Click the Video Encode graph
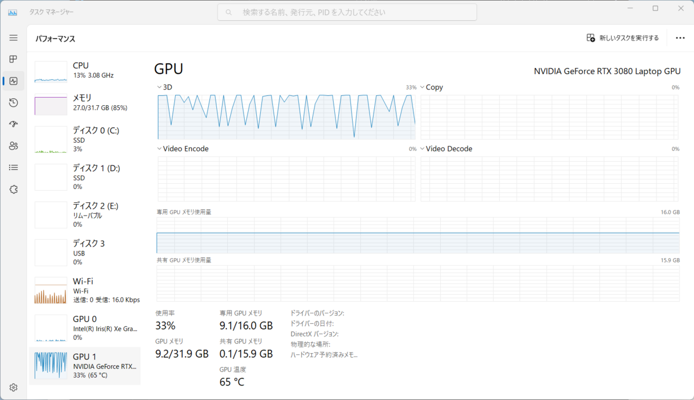 (x=286, y=178)
